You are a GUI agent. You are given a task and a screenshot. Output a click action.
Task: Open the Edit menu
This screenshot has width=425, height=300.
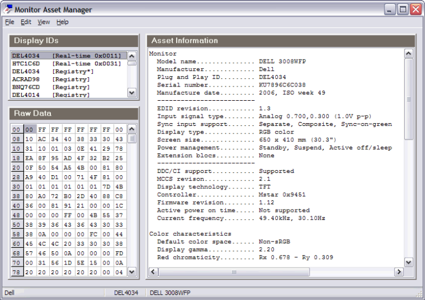point(26,22)
